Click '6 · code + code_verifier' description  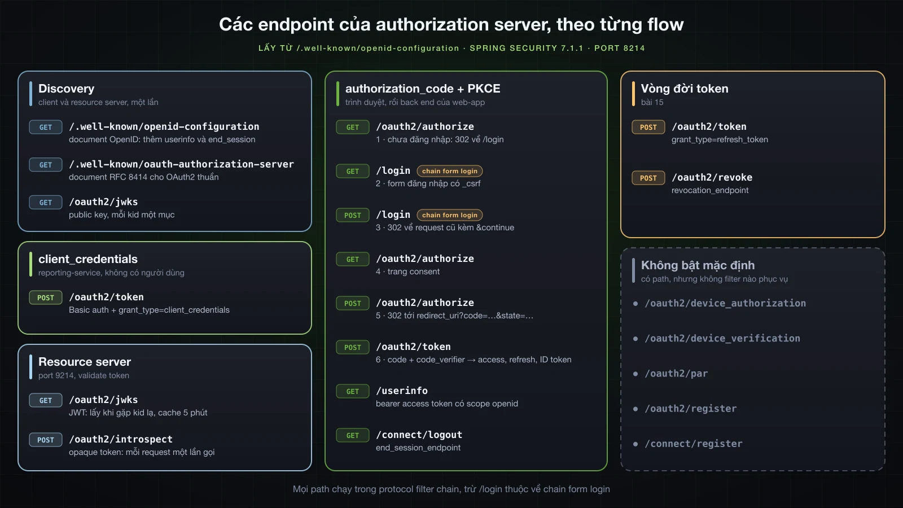[x=474, y=360]
